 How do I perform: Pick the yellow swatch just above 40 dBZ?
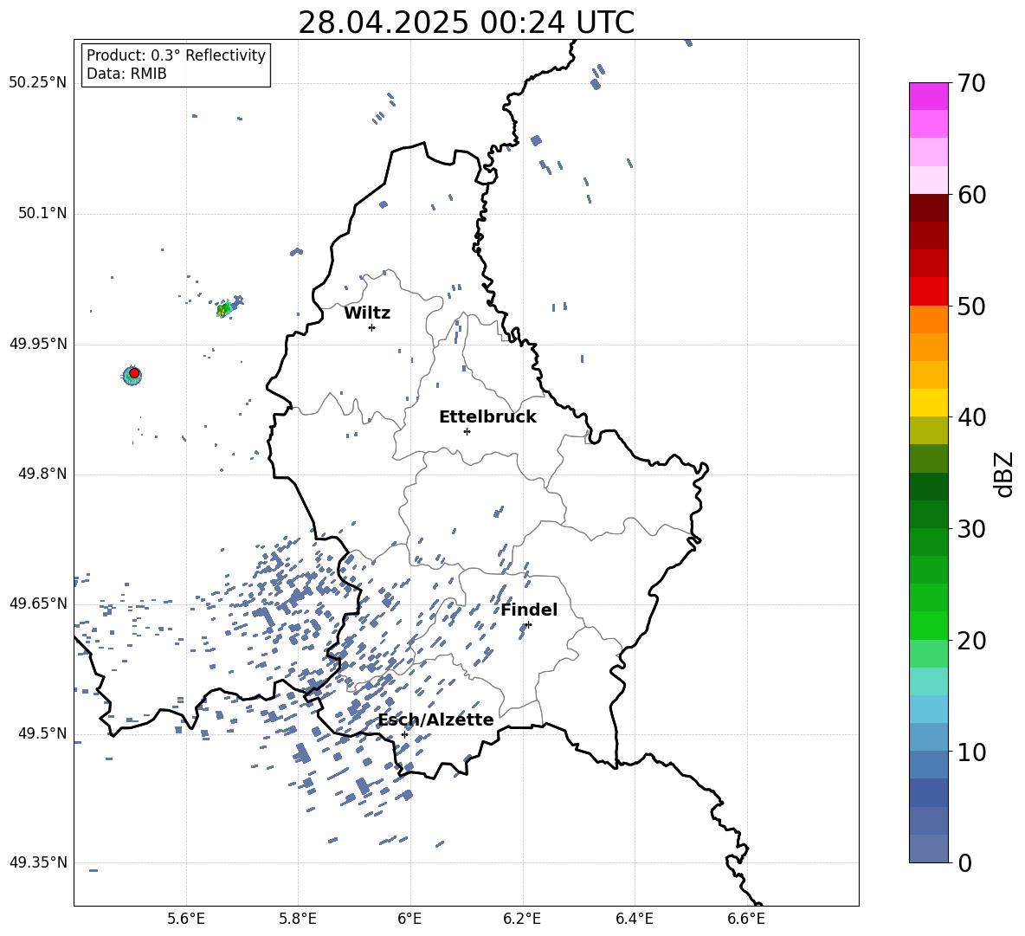point(928,403)
